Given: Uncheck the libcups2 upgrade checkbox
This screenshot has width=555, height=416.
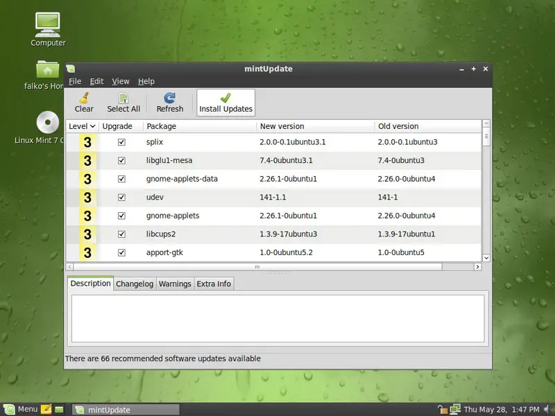Looking at the screenshot, I should coord(121,234).
